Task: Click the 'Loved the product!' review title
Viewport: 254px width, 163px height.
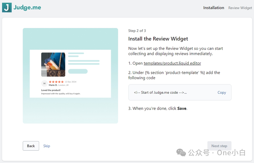Action: coord(50,91)
